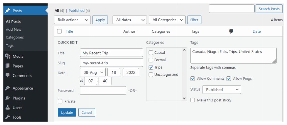Click the categories list scroll-down arrow
Image resolution: width=287 pixels, height=125 pixels.
click(x=184, y=98)
